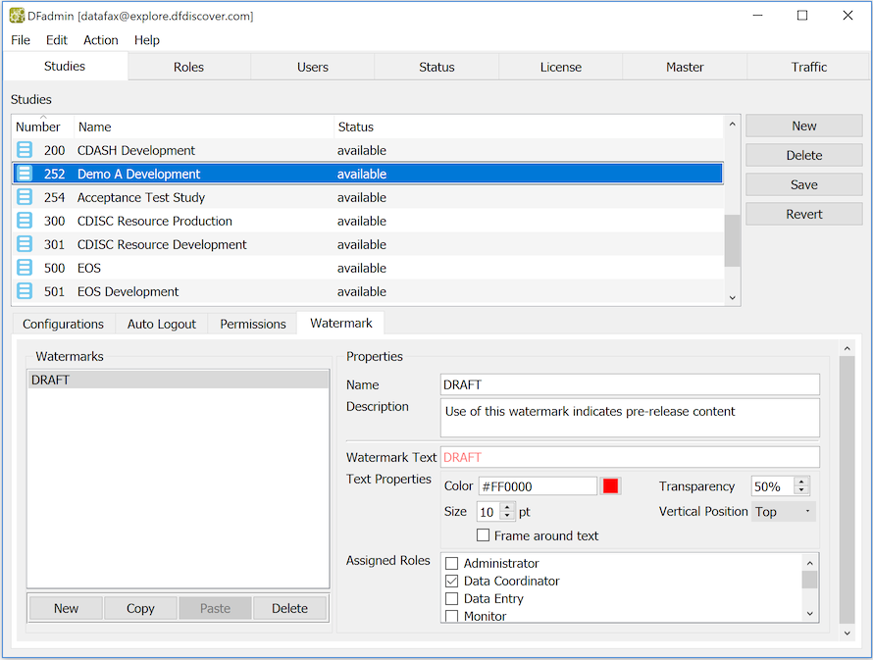Uncheck the Data Coordinator role
This screenshot has width=873, height=660.
click(451, 581)
